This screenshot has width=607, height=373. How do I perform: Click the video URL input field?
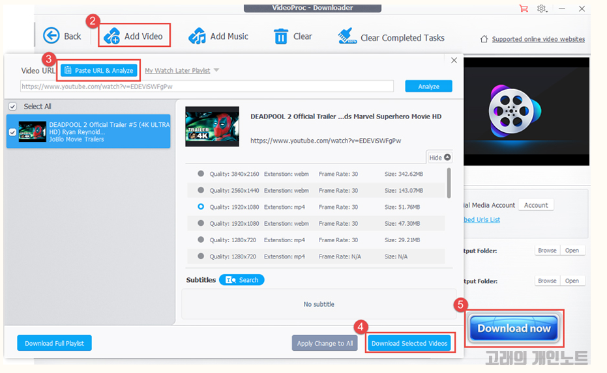coord(207,86)
